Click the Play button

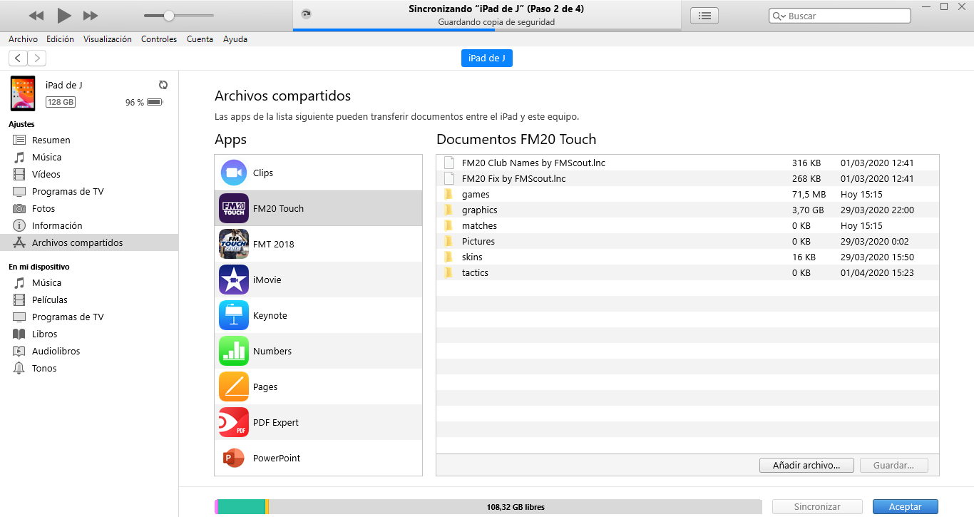click(x=64, y=15)
